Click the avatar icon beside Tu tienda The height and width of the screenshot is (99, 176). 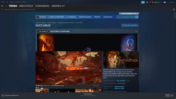pos(38,17)
